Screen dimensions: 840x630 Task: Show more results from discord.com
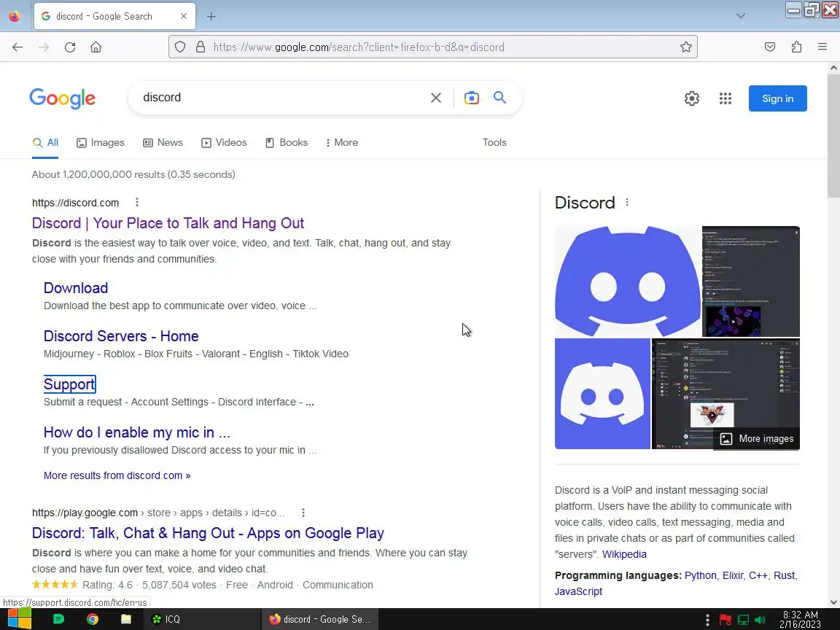tap(117, 475)
